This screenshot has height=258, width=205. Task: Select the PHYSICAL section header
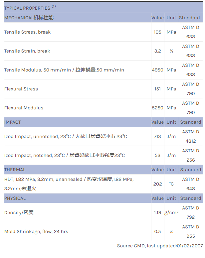(x=15, y=198)
